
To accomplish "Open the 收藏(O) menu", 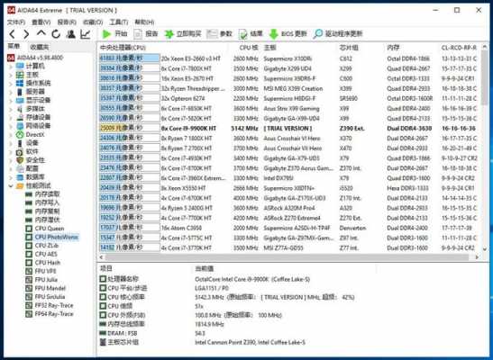I will pos(93,22).
